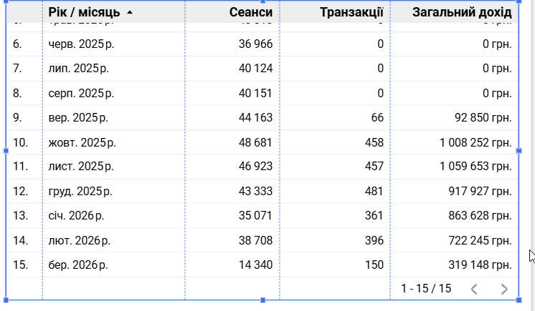Go to previous table page arrow

(474, 289)
